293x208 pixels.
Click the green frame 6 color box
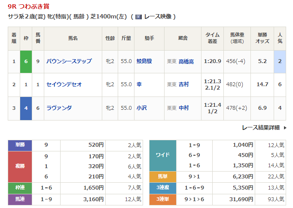26,61
